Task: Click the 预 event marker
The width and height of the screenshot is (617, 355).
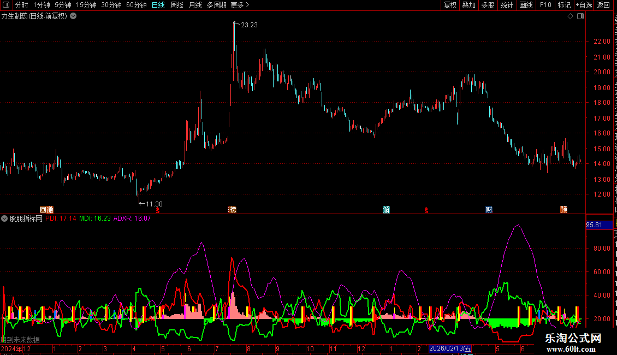Action: pyautogui.click(x=564, y=210)
